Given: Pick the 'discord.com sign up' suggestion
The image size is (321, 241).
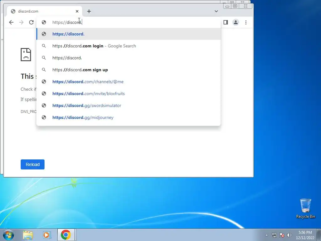Looking at the screenshot, I should click(129, 70).
